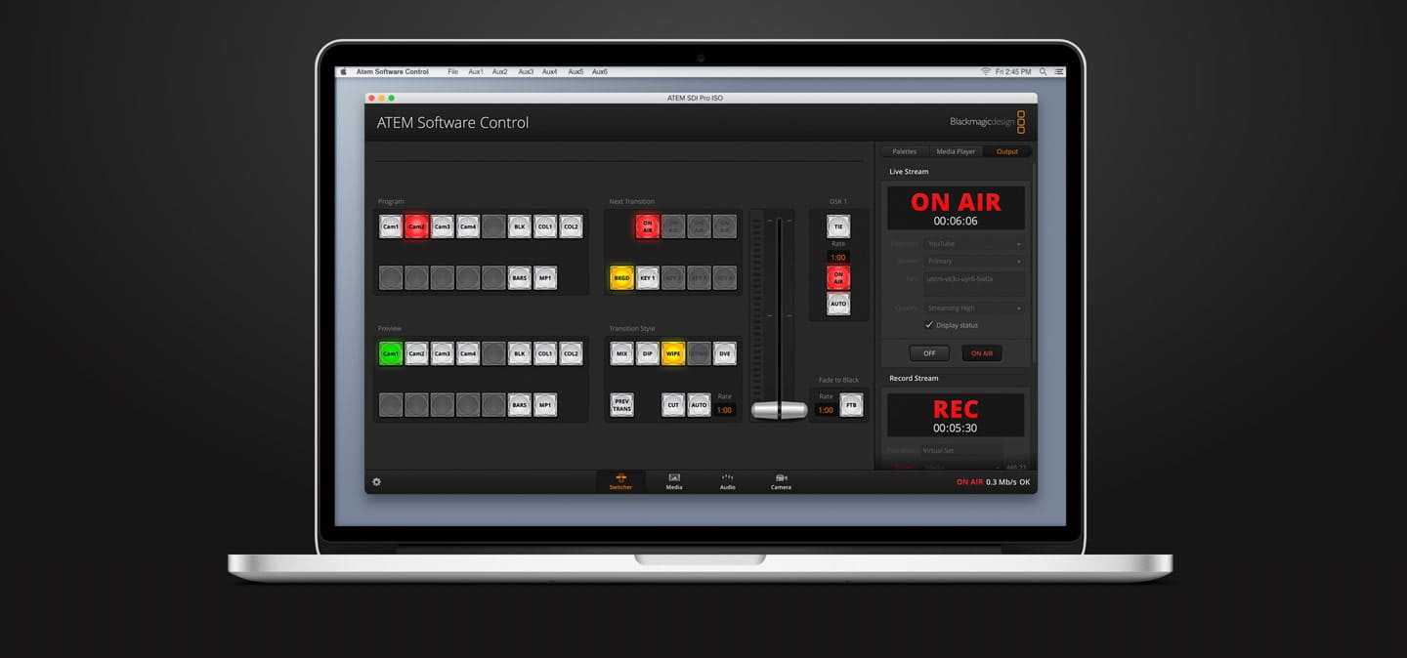
Task: Open the Aux6 menu
Action: pyautogui.click(x=600, y=71)
